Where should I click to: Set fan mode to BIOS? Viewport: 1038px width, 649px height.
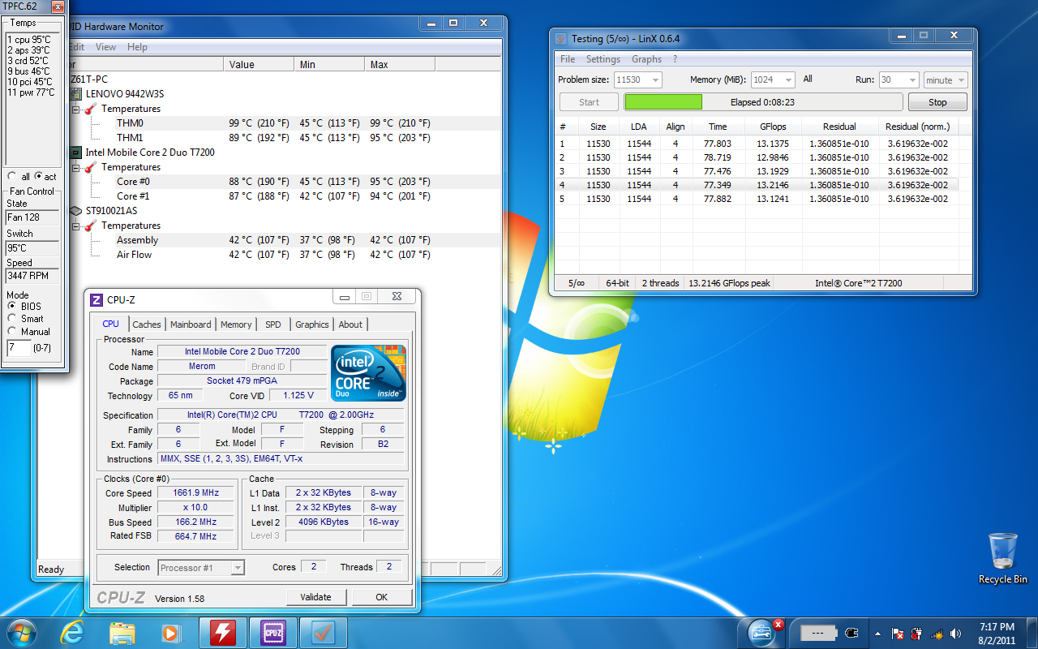[11, 306]
